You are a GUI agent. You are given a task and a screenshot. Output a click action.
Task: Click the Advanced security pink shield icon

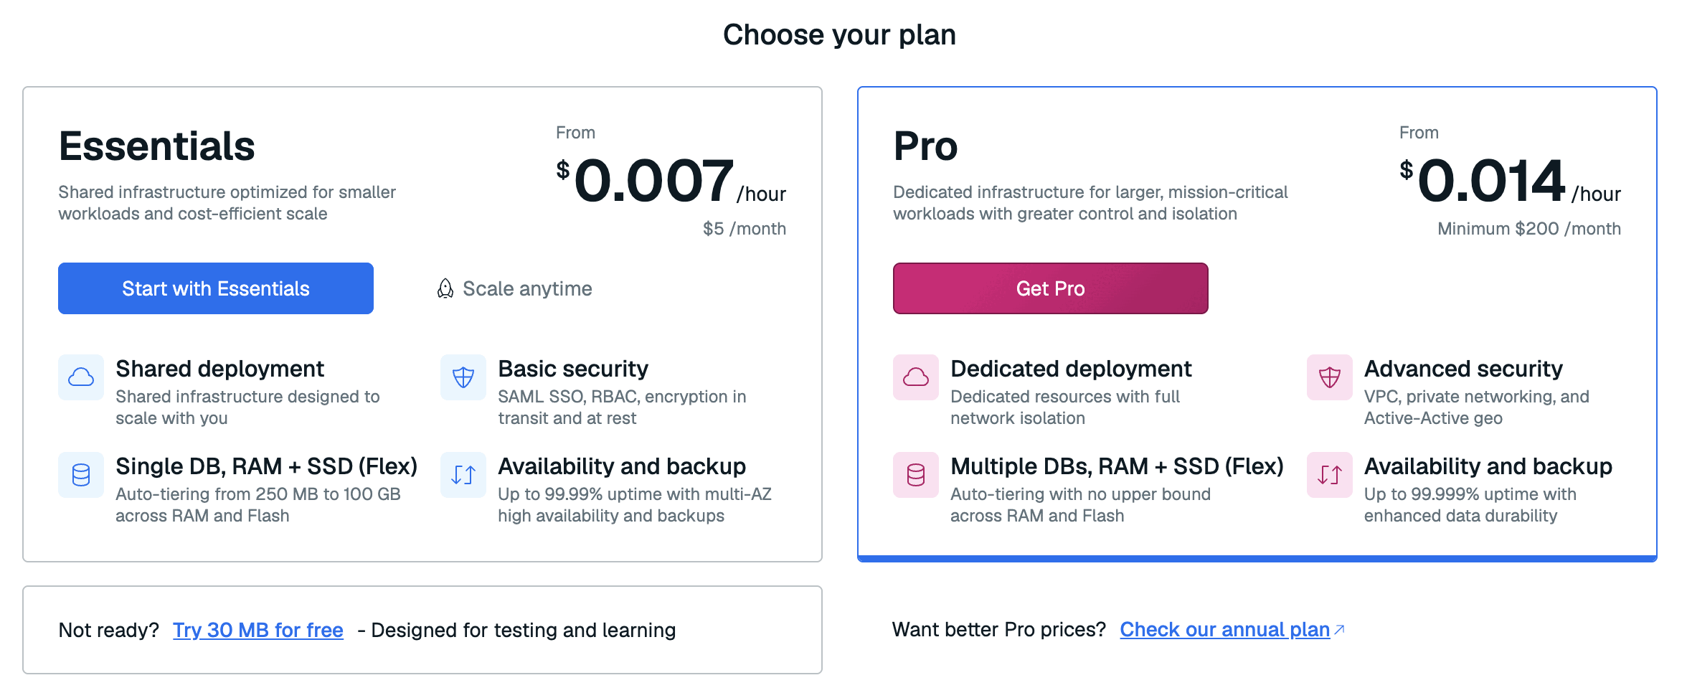[1330, 377]
